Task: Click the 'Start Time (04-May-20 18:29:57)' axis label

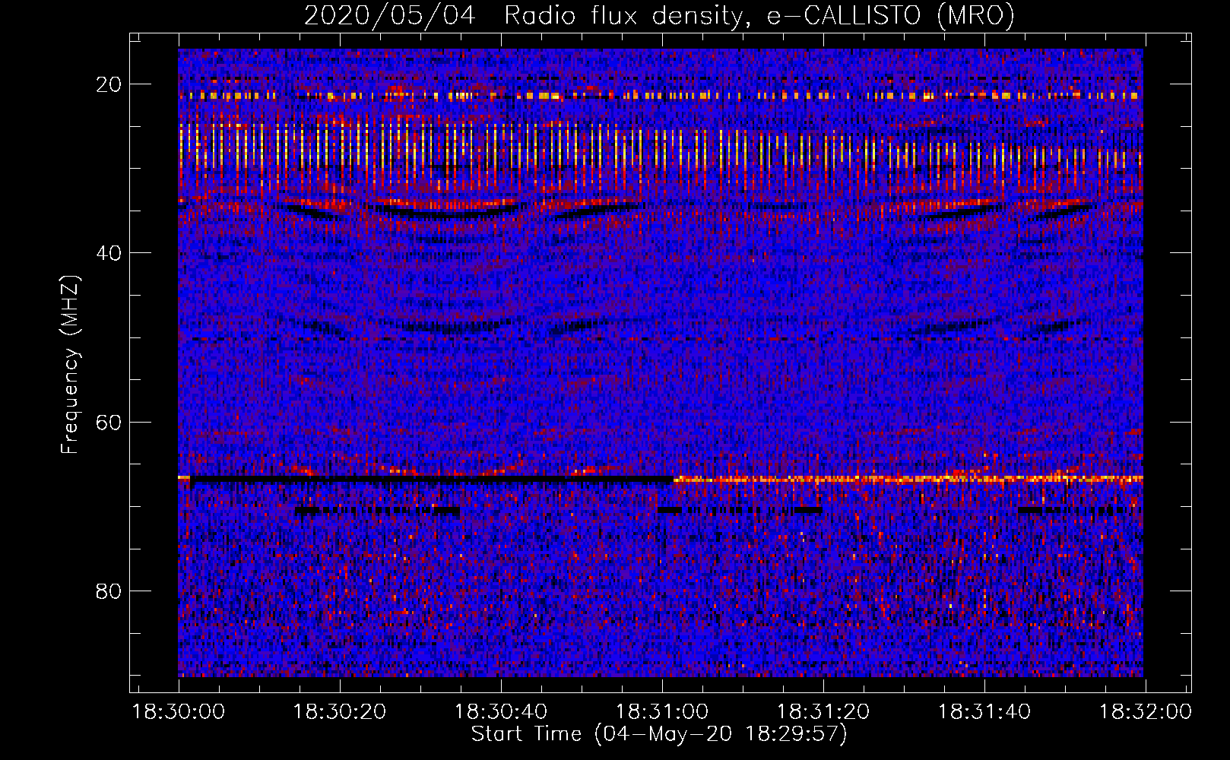Action: [659, 734]
